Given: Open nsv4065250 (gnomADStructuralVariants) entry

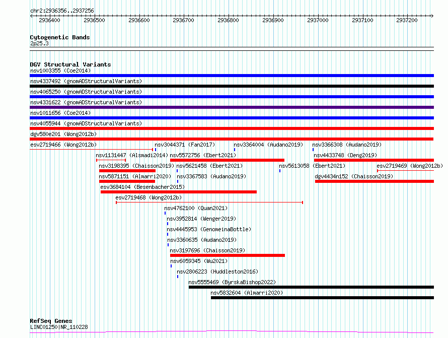Looking at the screenshot, I should (x=86, y=92).
